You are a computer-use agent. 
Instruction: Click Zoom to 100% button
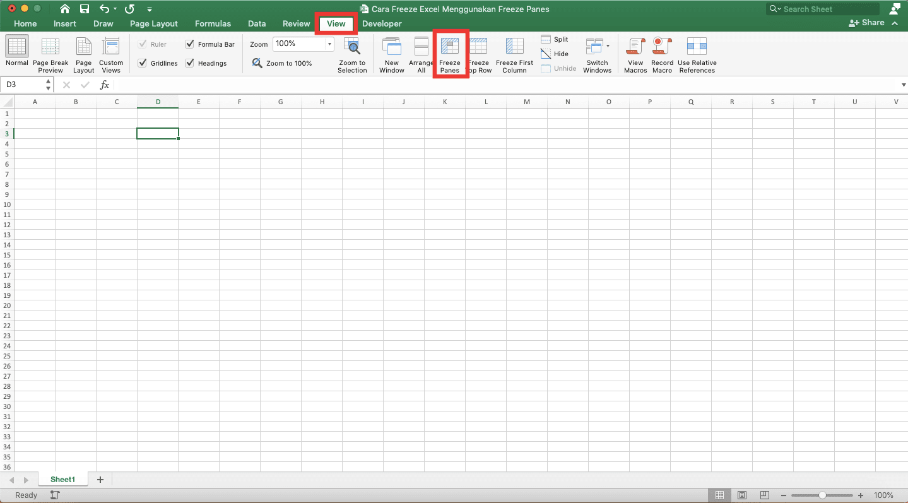pos(282,63)
